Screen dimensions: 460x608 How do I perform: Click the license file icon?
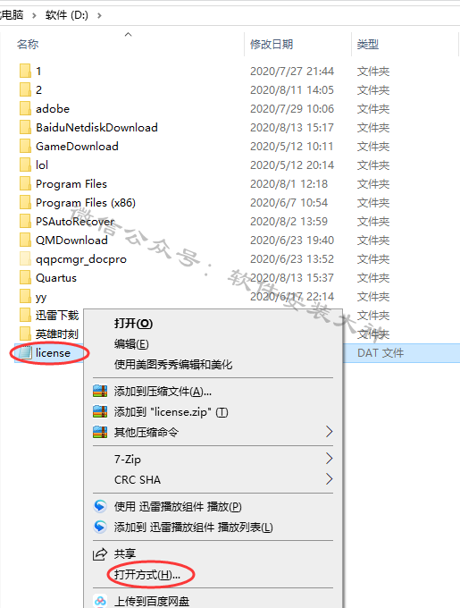pyautogui.click(x=26, y=352)
